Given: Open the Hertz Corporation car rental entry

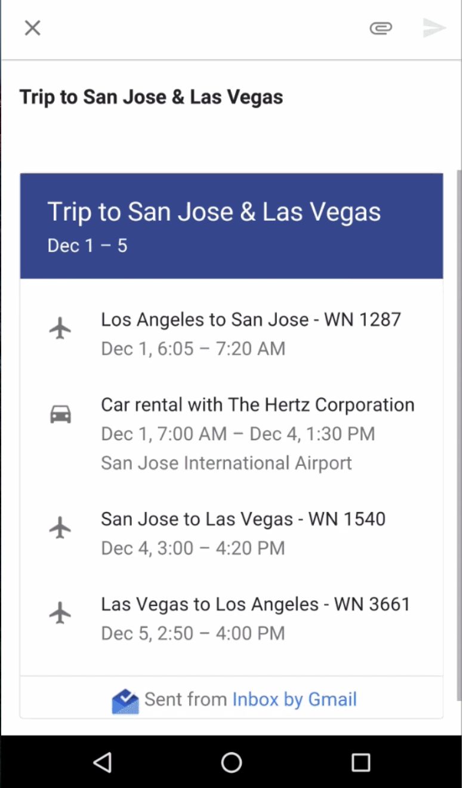Looking at the screenshot, I should click(257, 405).
